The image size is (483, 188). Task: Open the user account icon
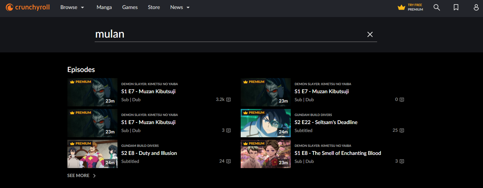[476, 7]
